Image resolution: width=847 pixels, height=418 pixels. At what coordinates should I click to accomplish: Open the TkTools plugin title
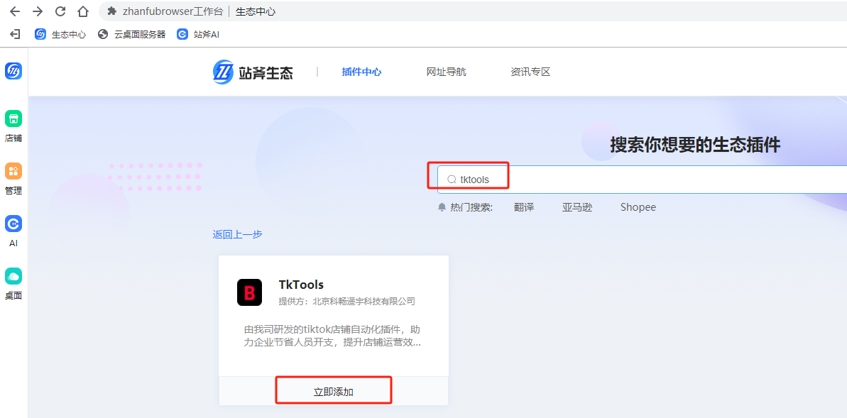tap(301, 285)
